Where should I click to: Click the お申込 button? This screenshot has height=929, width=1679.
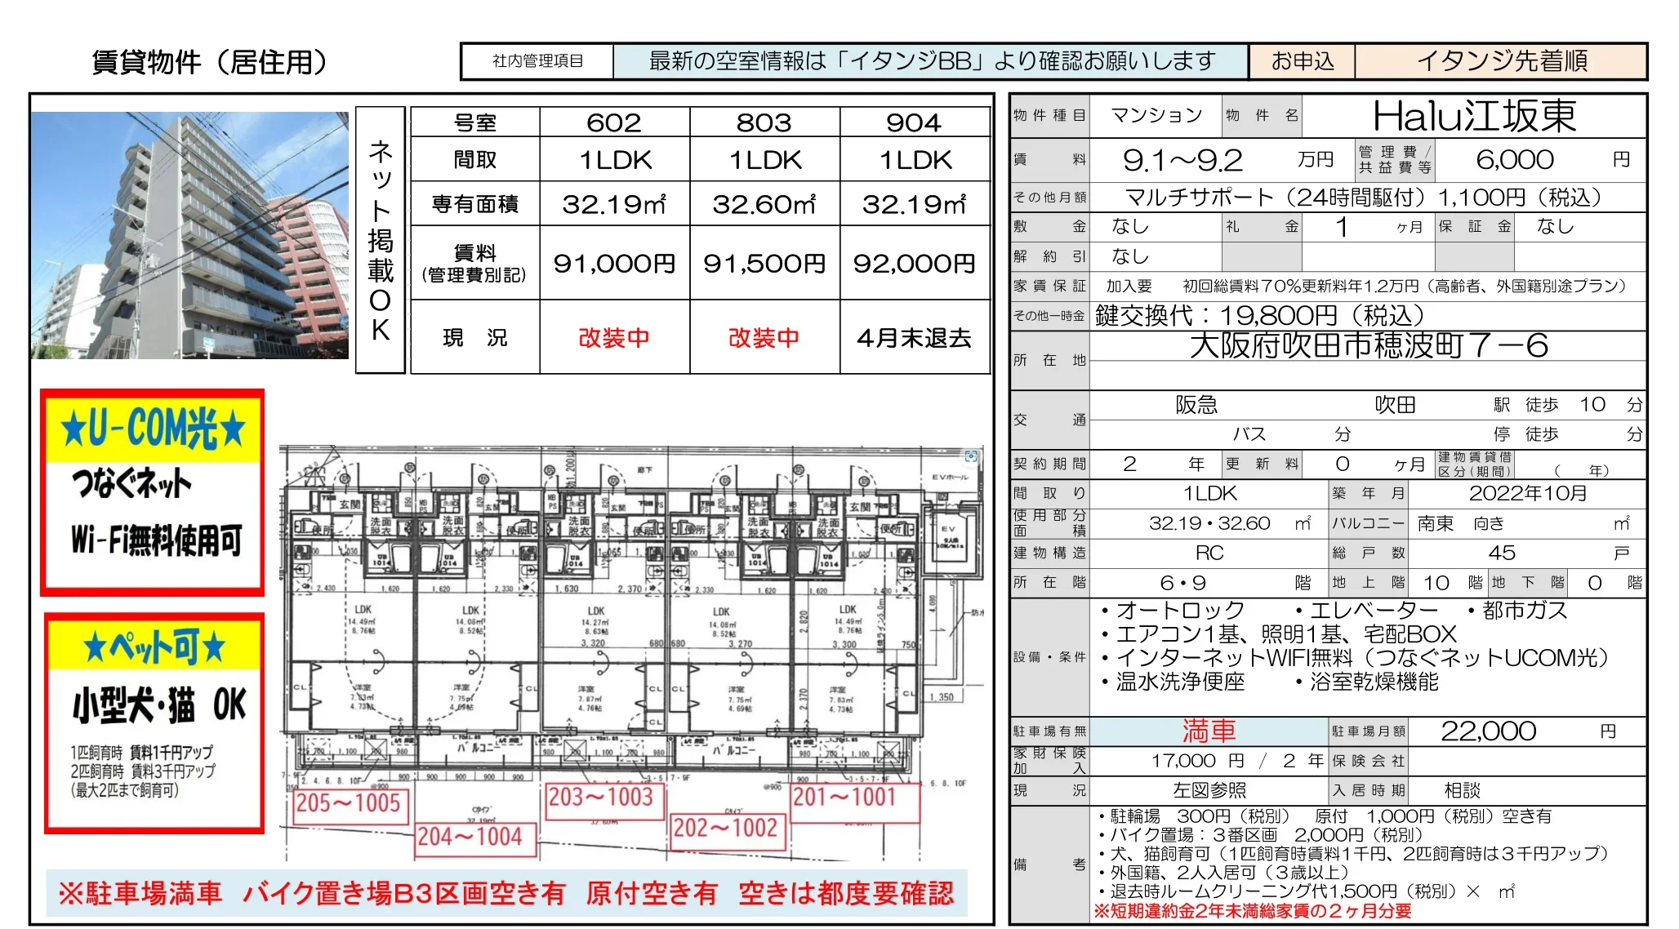1302,60
